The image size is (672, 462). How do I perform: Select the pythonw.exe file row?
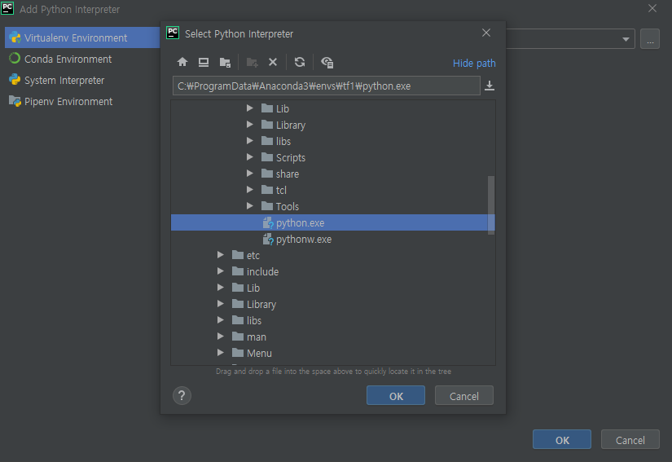pos(332,239)
